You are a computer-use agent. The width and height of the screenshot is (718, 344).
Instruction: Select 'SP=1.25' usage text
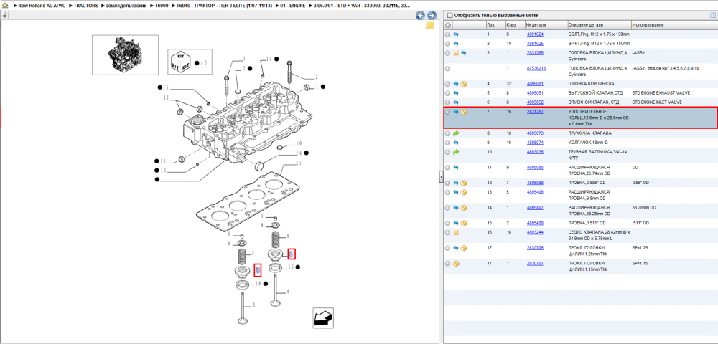[x=640, y=248]
